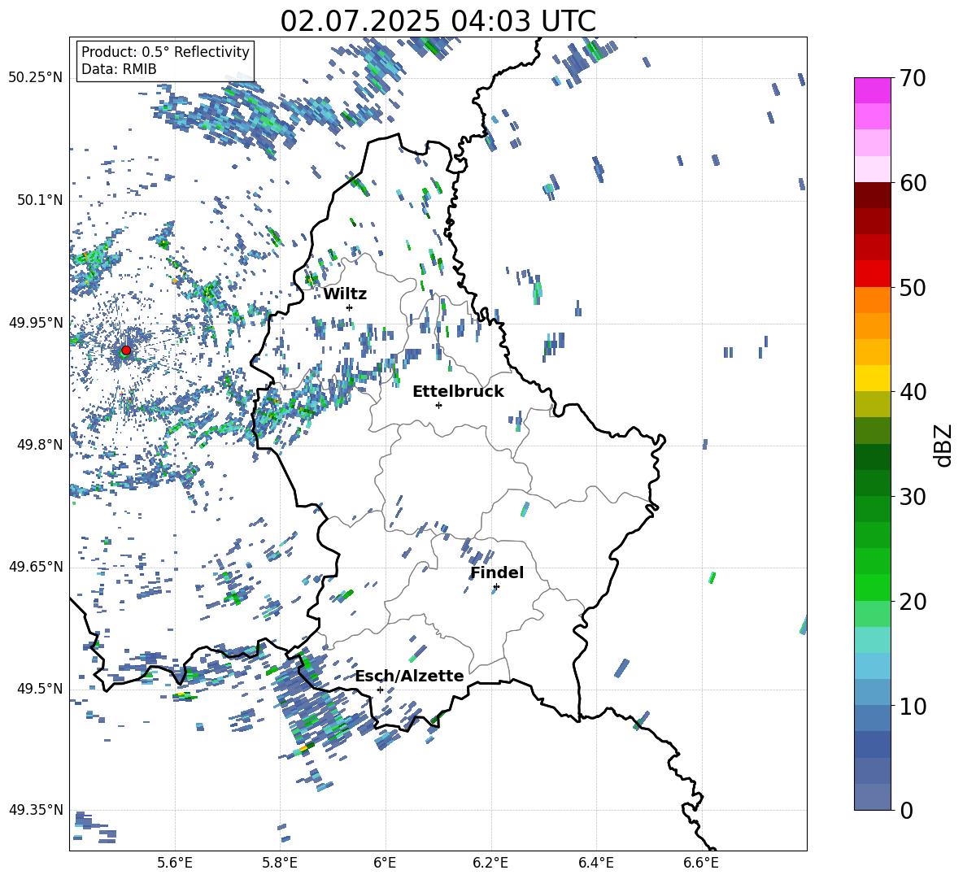Select the Wiltz map label
The height and width of the screenshot is (879, 963).
pyautogui.click(x=345, y=294)
